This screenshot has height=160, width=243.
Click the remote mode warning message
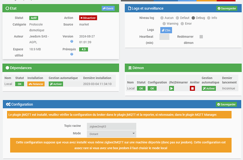click(x=121, y=145)
